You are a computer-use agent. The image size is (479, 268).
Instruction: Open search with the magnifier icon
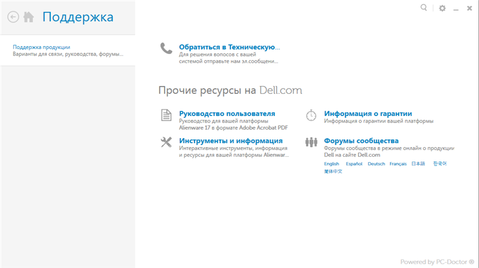424,8
